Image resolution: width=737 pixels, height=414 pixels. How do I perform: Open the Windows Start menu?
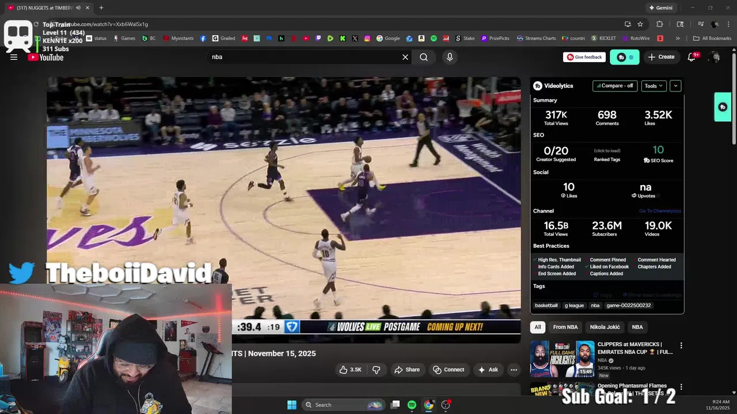click(291, 405)
